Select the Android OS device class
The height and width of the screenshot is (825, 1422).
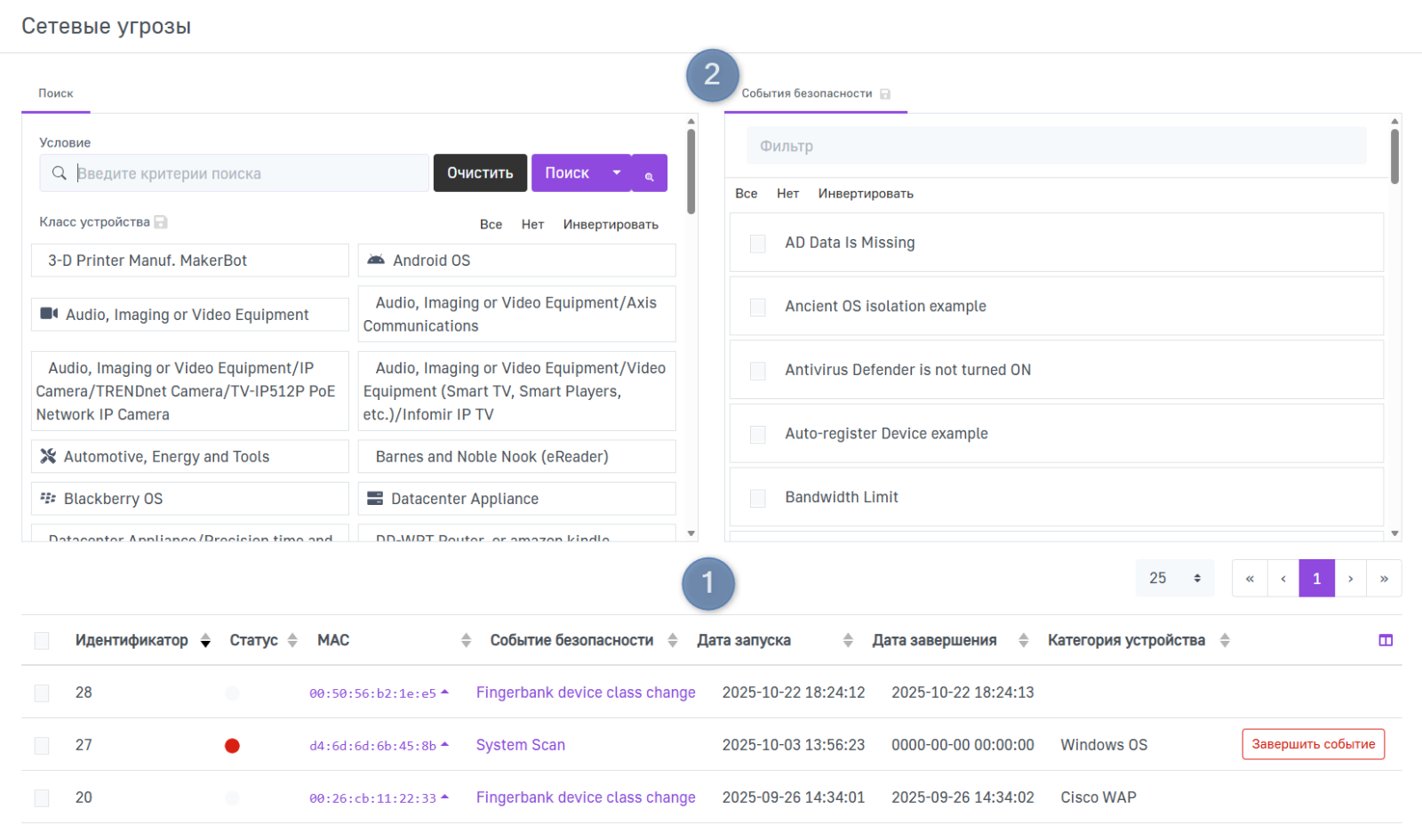(x=516, y=260)
